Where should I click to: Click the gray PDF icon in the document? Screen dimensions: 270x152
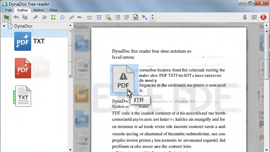[x=123, y=79]
